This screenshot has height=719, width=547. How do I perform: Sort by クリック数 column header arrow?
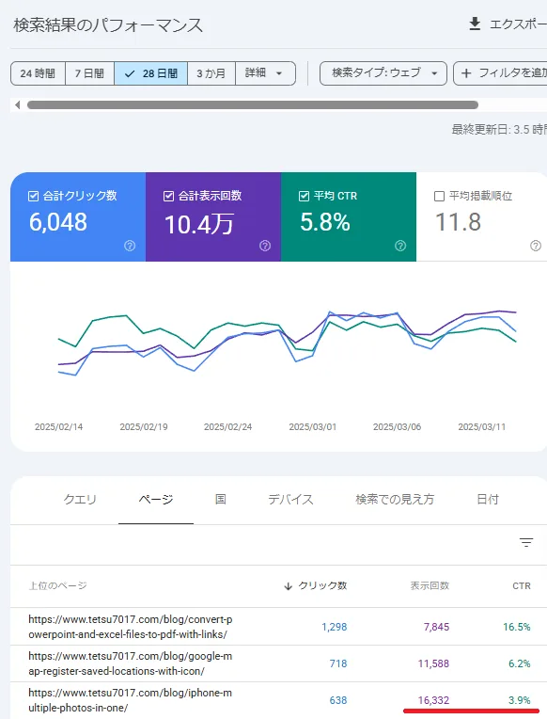[x=288, y=586]
